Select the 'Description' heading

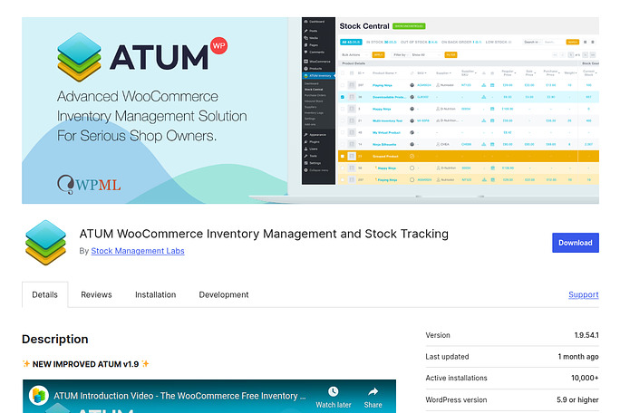pyautogui.click(x=55, y=339)
